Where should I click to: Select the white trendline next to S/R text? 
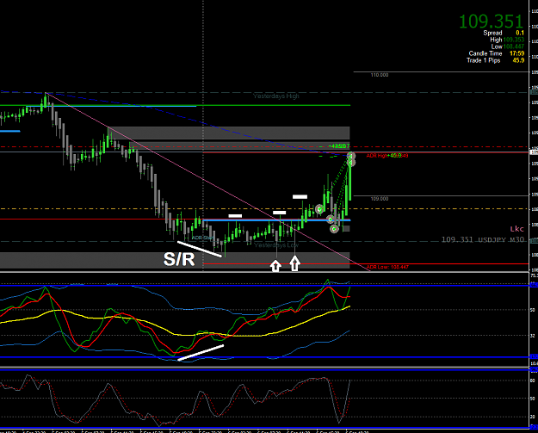coord(200,249)
